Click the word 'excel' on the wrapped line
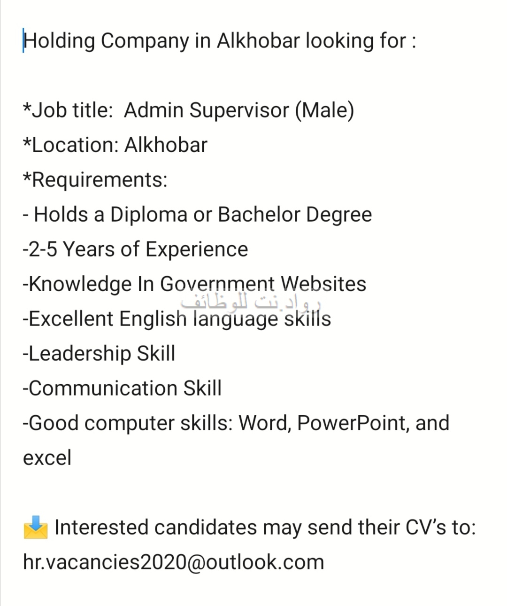 point(47,458)
